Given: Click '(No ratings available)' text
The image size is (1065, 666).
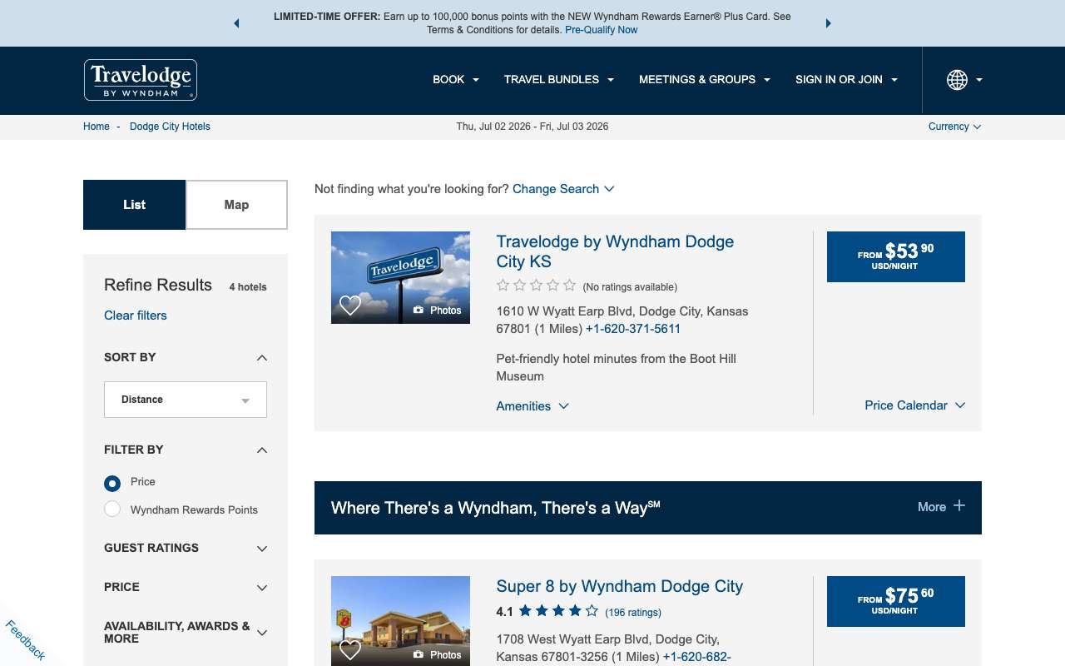Looking at the screenshot, I should pos(630,287).
